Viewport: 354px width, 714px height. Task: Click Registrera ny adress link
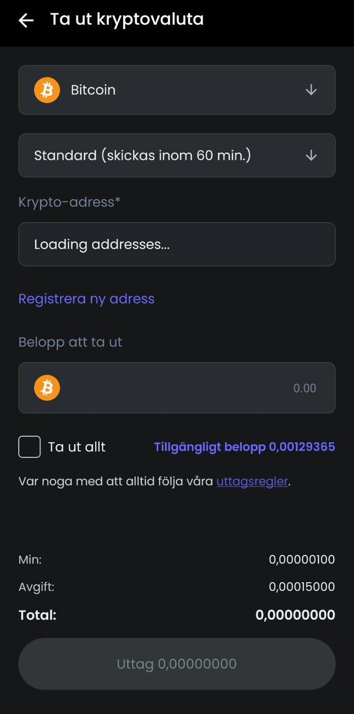coord(87,299)
